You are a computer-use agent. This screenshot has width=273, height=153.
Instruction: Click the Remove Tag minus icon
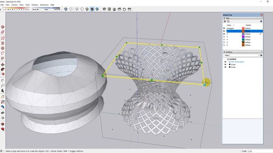click(x=228, y=21)
